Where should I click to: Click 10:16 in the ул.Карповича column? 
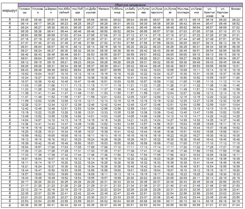pos(223,70)
